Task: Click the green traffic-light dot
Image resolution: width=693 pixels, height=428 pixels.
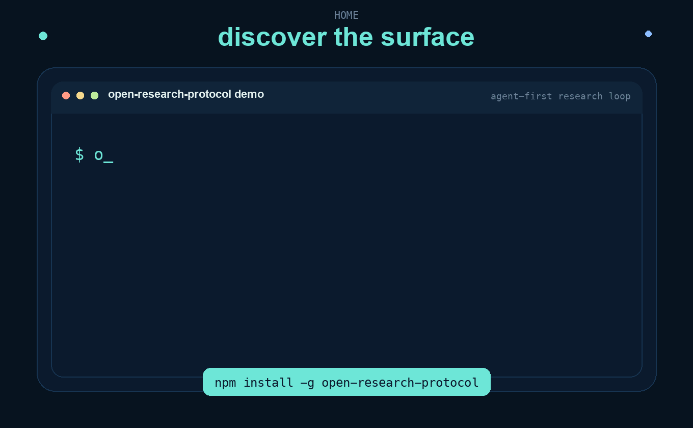Action: (94, 95)
